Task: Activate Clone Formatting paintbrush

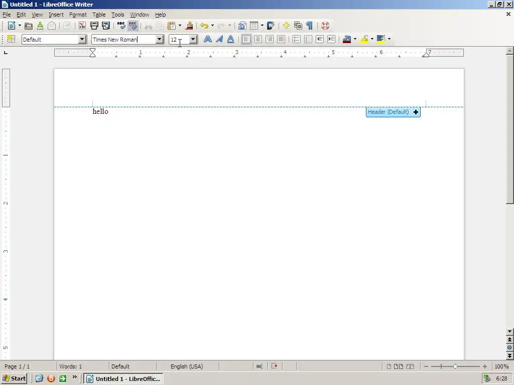Action: pyautogui.click(x=189, y=26)
